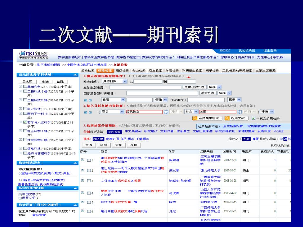
Task: Sort results by 发表时间
Action: [112, 139]
